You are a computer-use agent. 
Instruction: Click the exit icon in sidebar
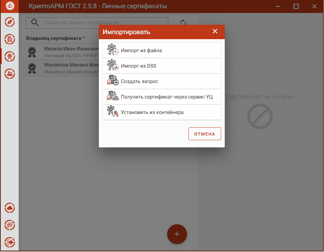(10, 242)
